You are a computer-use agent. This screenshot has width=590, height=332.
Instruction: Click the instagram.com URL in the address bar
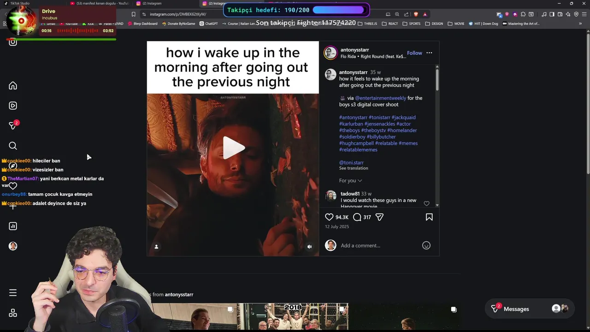click(178, 14)
